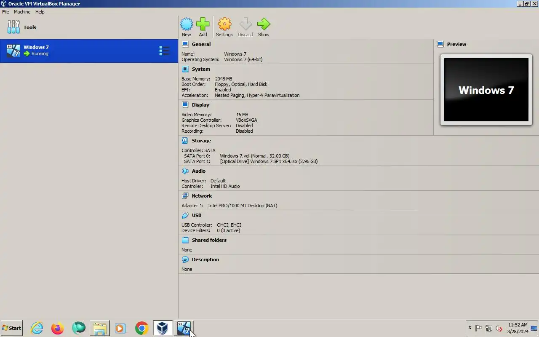Viewport: 539px width, 337px height.
Task: Click the System section chip icon
Action: pyautogui.click(x=185, y=69)
